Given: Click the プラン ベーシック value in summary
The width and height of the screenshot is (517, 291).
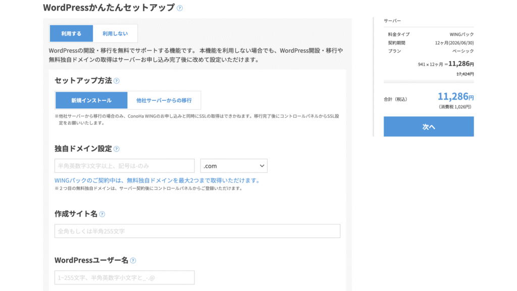Looking at the screenshot, I should tap(462, 51).
